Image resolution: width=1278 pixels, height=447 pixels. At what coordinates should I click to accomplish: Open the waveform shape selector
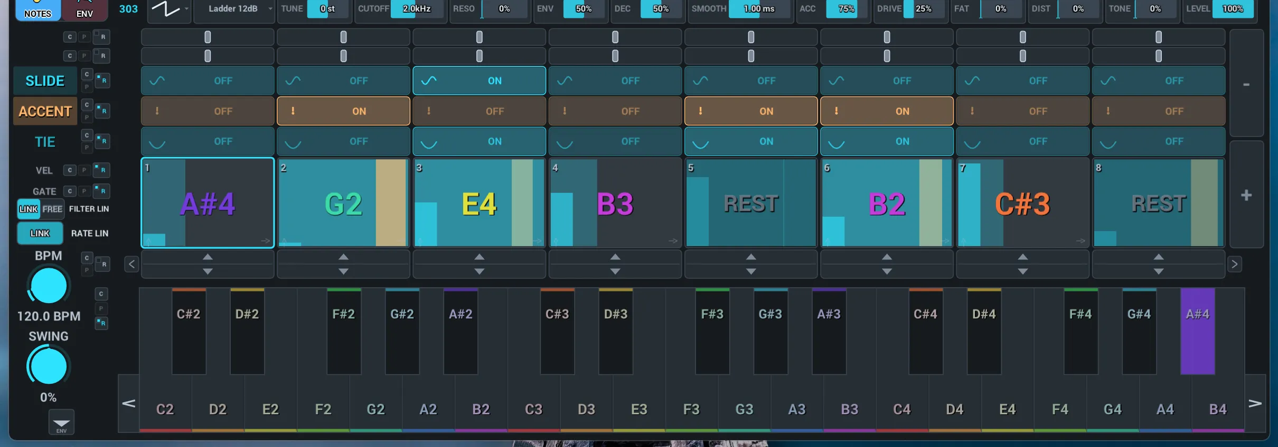pyautogui.click(x=169, y=9)
